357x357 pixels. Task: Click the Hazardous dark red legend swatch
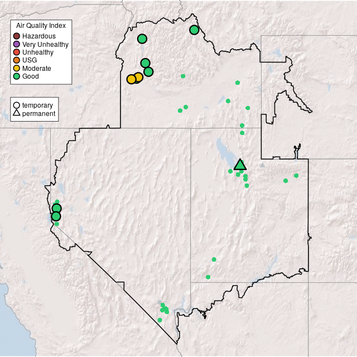(x=17, y=36)
